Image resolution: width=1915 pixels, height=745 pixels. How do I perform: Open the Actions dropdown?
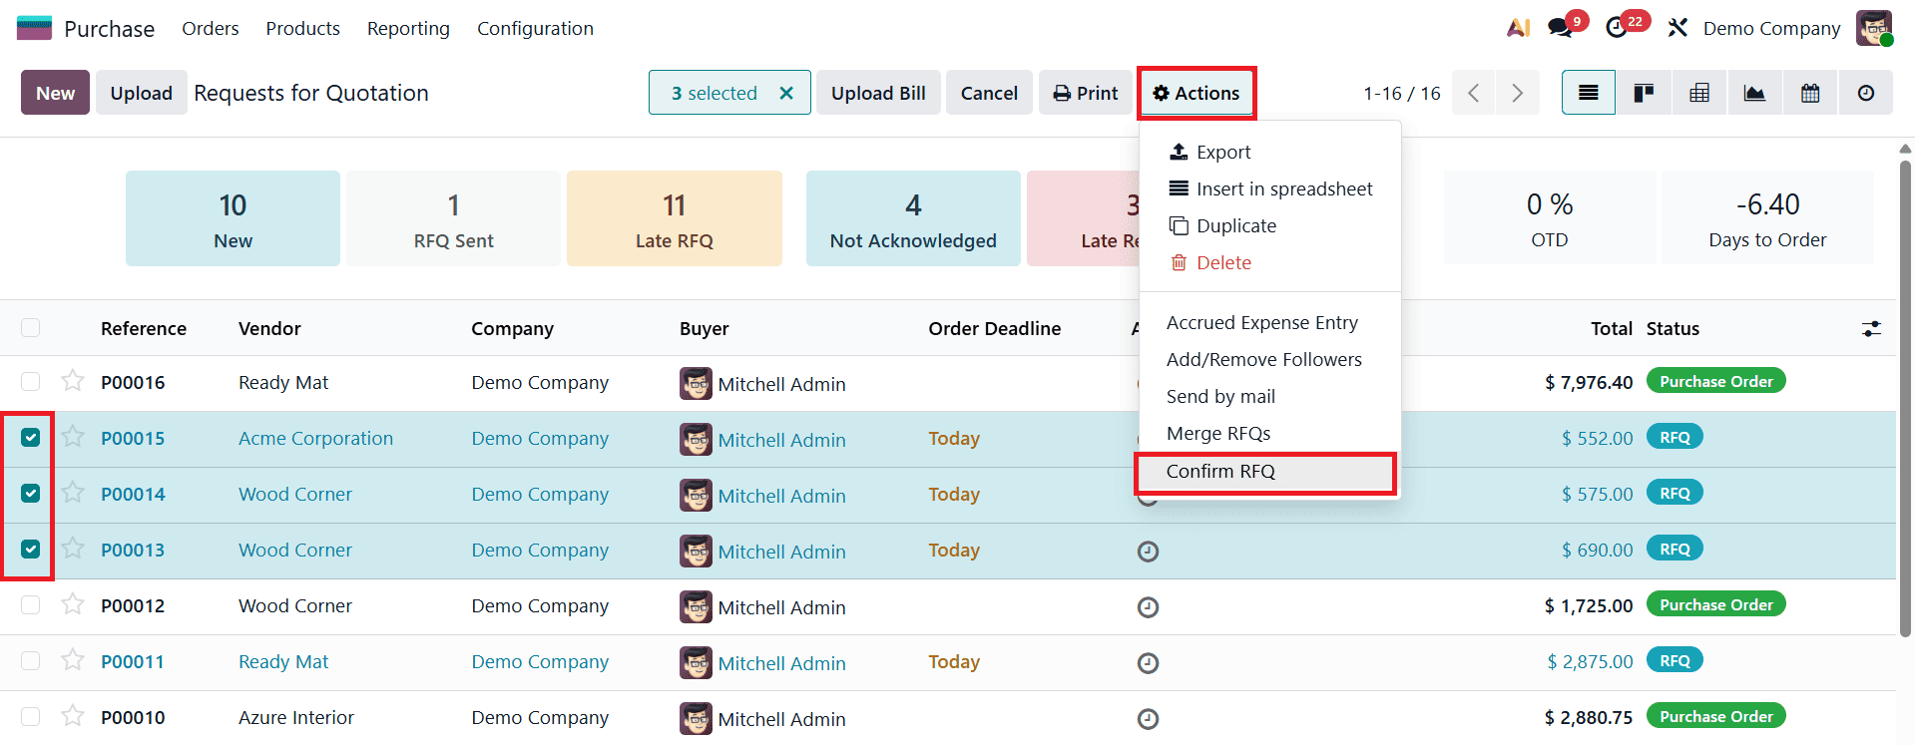[x=1197, y=93]
